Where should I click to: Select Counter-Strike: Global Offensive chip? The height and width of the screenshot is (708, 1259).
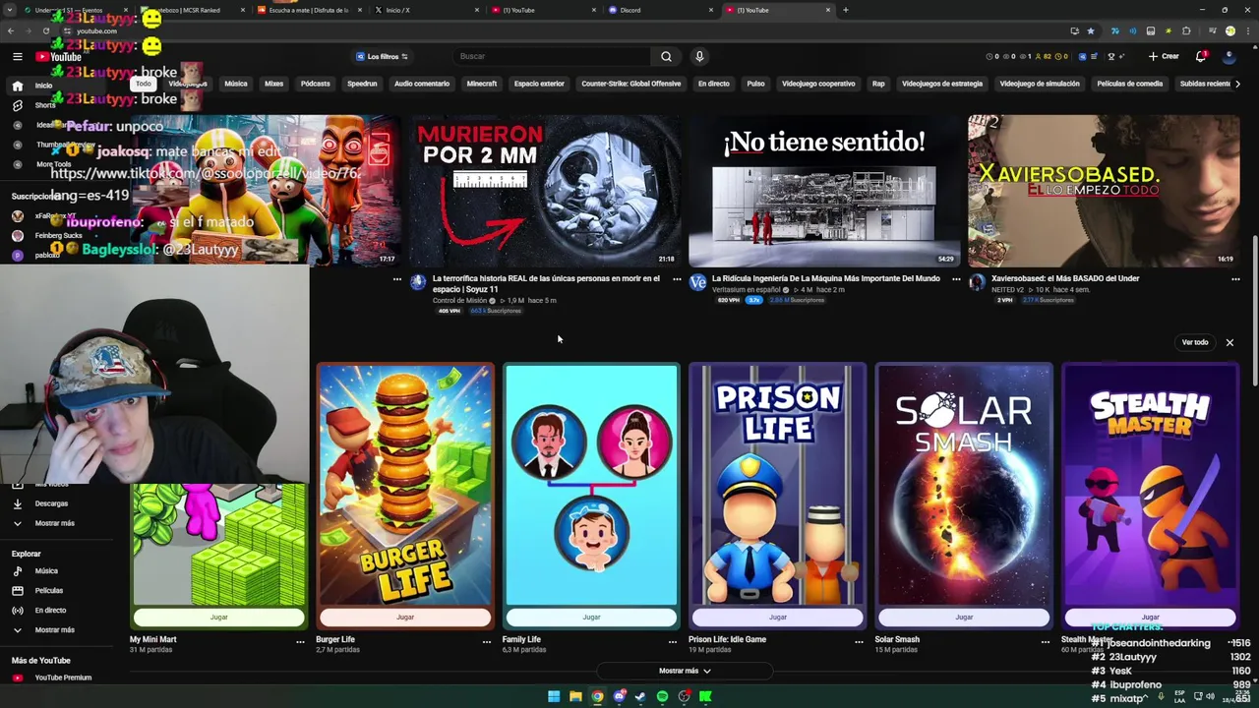click(x=630, y=84)
